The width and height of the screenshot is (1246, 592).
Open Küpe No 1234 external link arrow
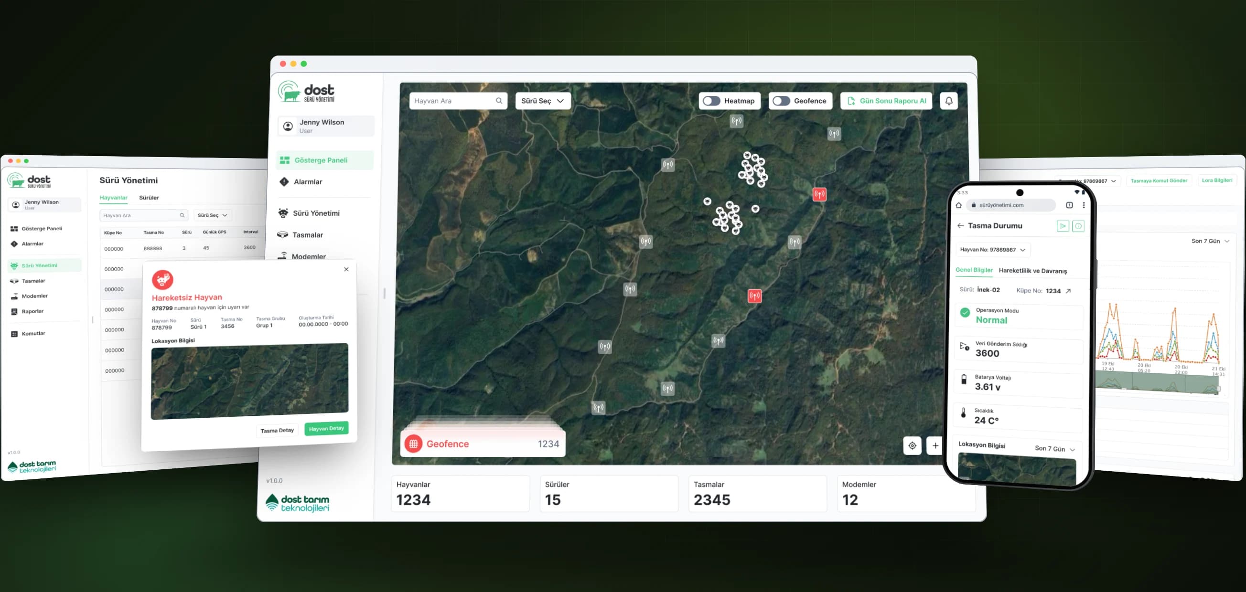(1068, 291)
